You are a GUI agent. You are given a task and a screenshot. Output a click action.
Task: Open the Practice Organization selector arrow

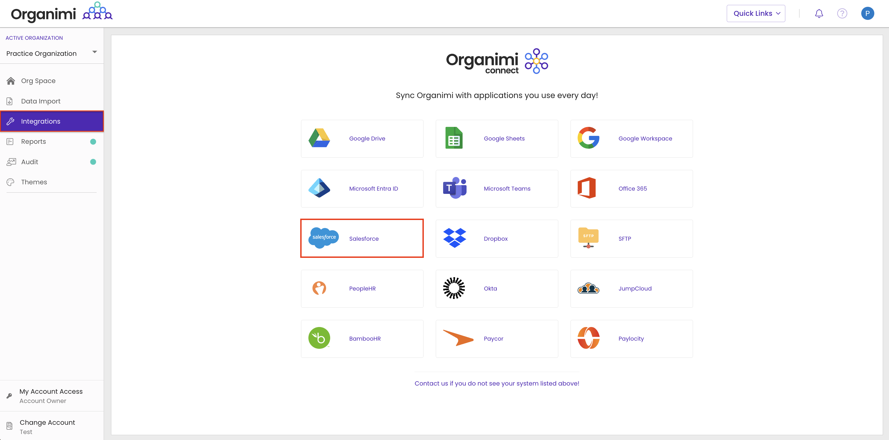coord(94,52)
